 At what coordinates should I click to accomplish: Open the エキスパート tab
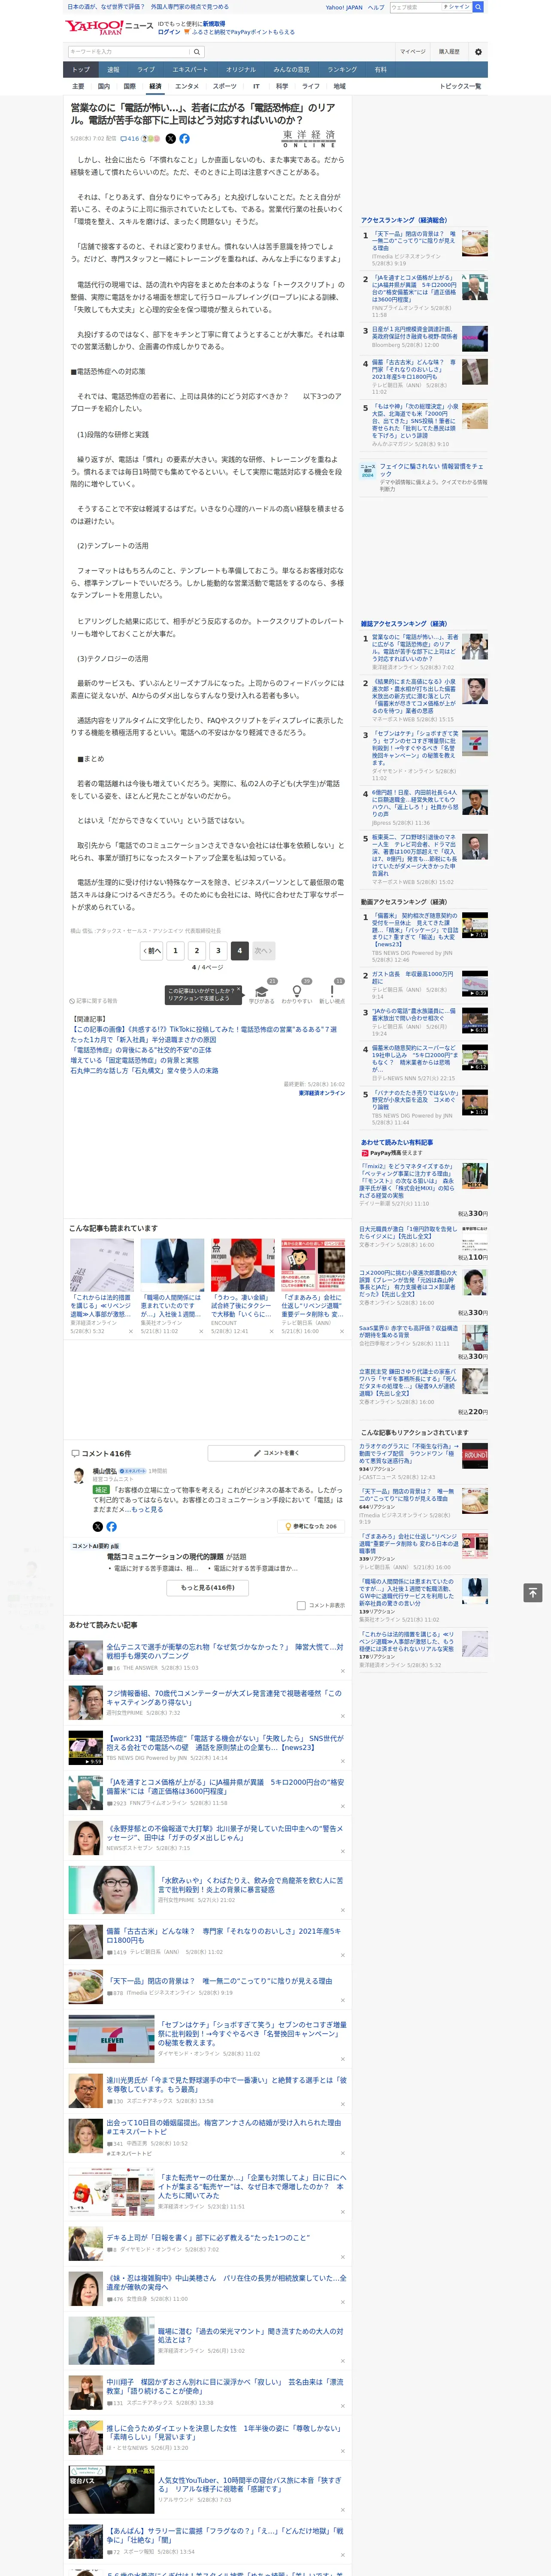coord(190,70)
